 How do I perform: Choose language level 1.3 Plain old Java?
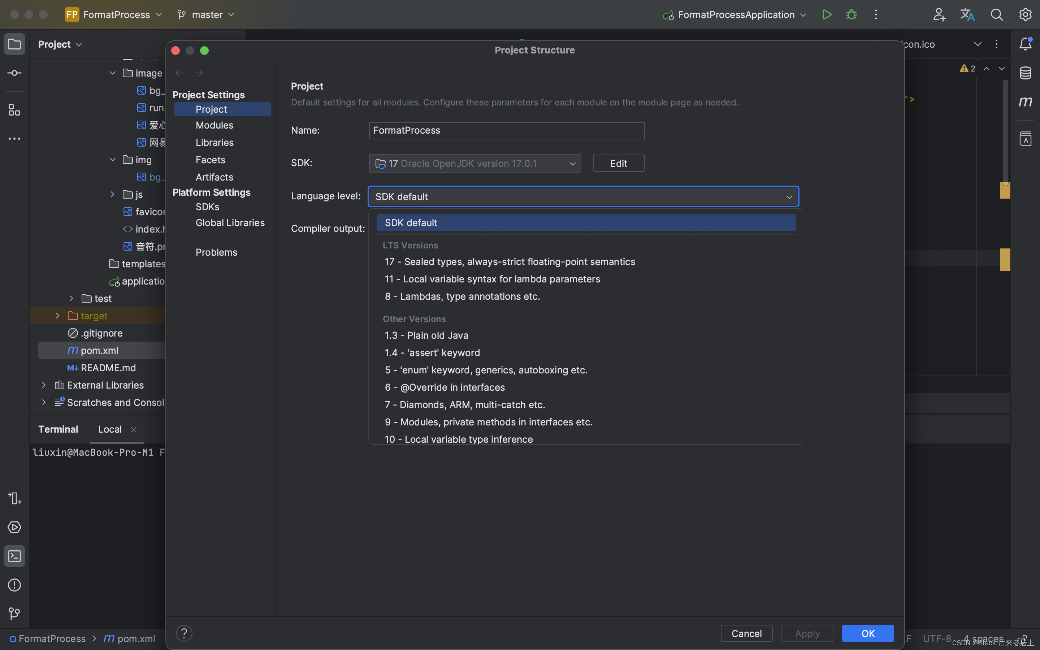point(586,335)
